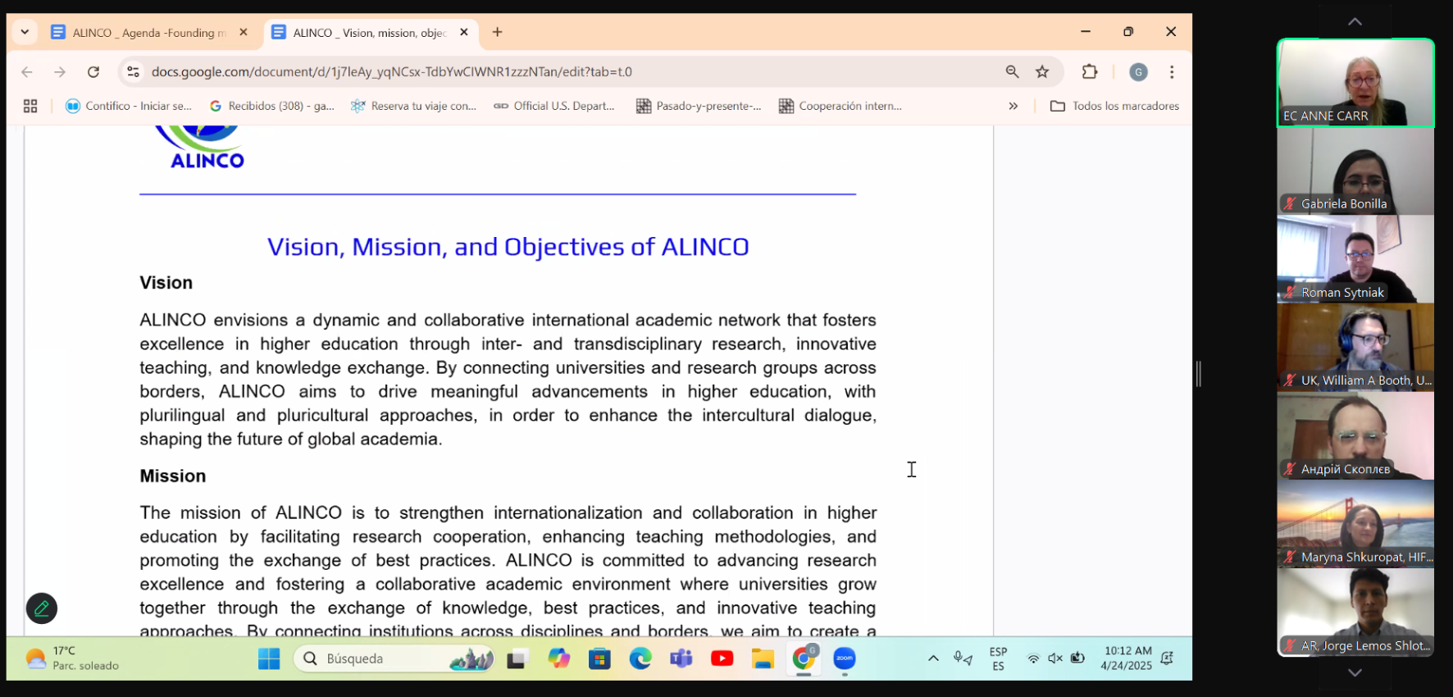Click the zoom magnifier icon in address bar
This screenshot has width=1453, height=697.
(x=1012, y=72)
